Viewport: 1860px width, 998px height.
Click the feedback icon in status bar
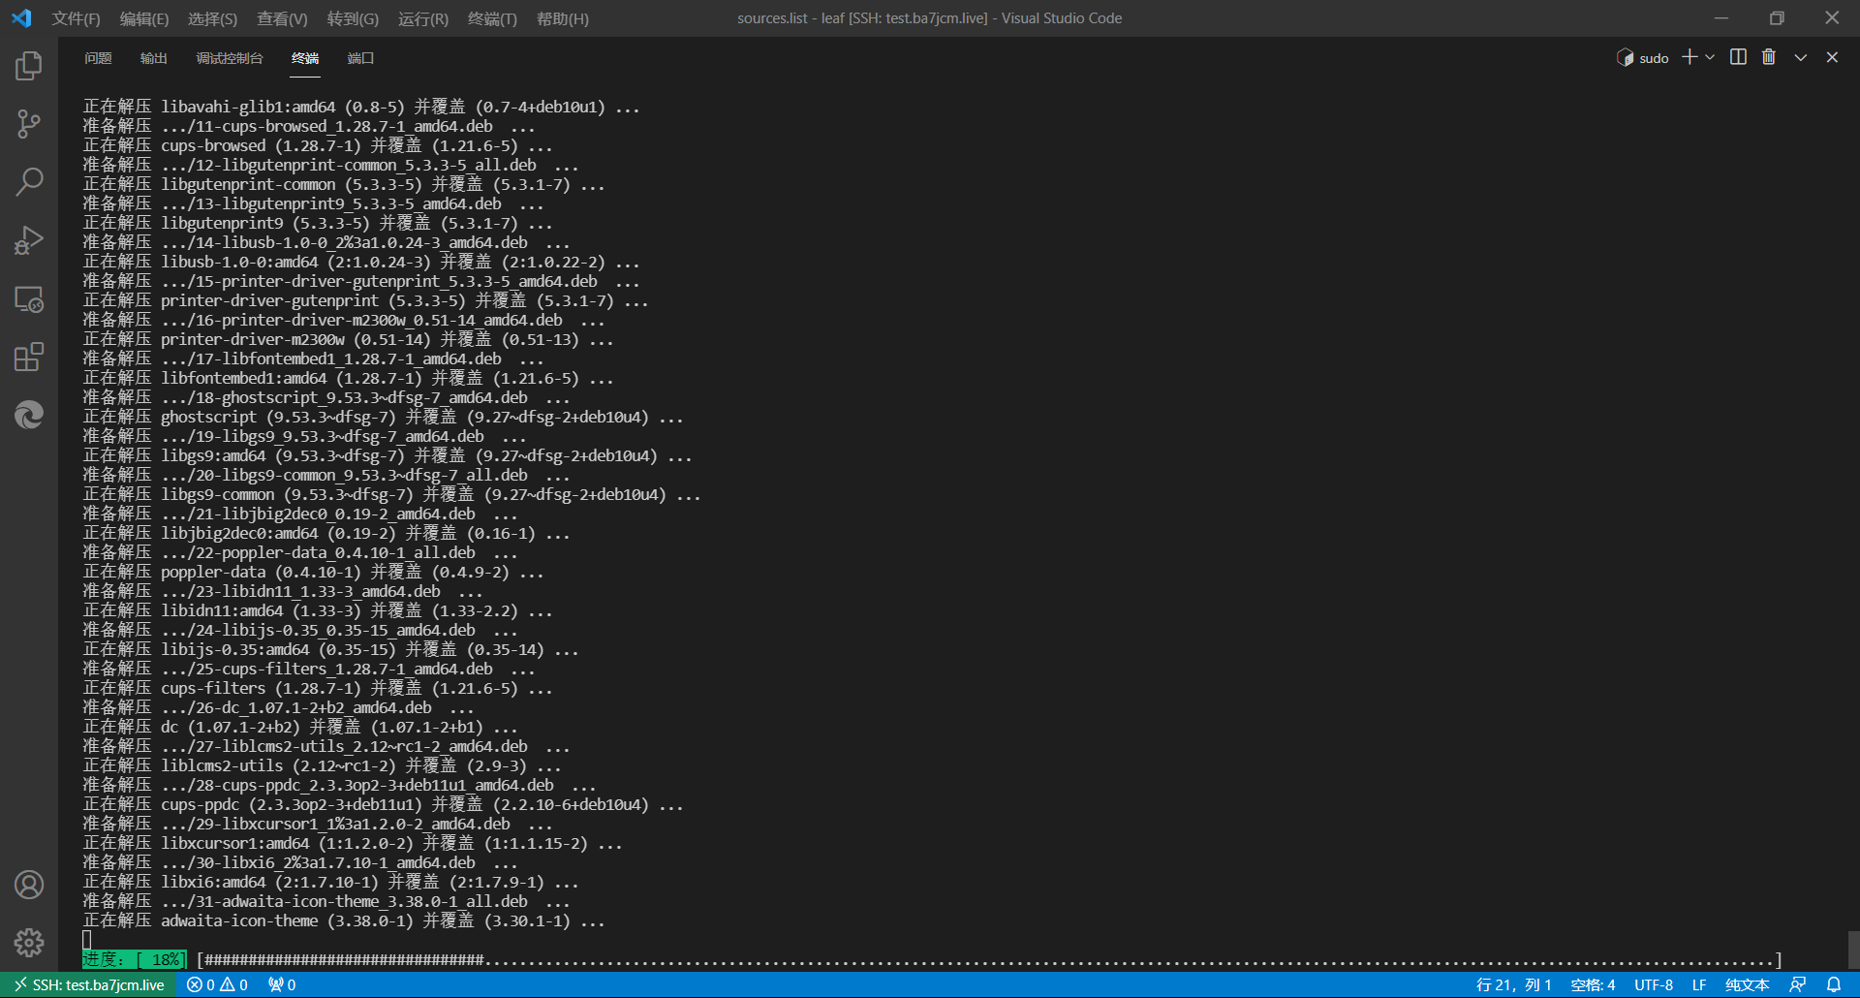pyautogui.click(x=1798, y=984)
